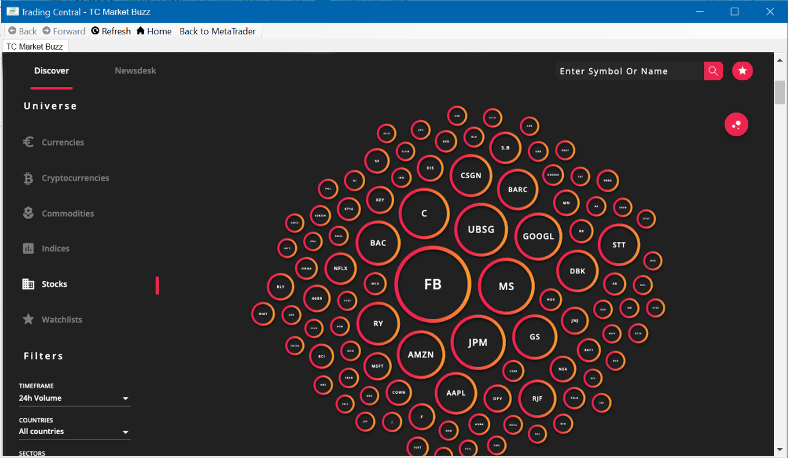This screenshot has height=458, width=788.
Task: Select the BCI bubble
Action: [x=321, y=356]
